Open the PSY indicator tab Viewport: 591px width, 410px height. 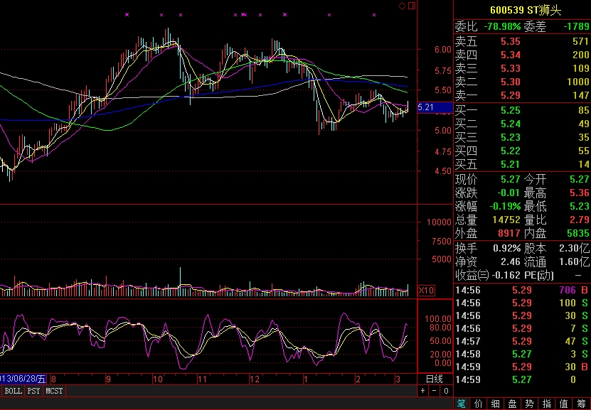(33, 391)
